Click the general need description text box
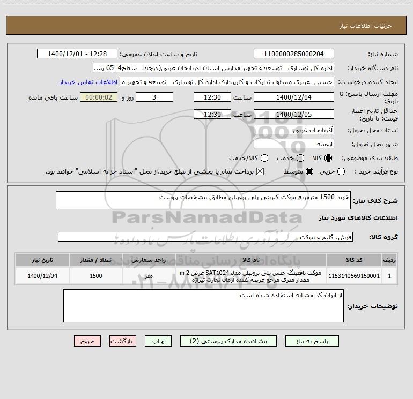 click(x=203, y=200)
